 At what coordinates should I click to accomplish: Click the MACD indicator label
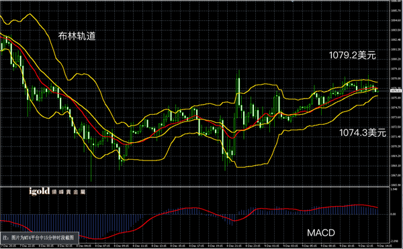point(321,233)
